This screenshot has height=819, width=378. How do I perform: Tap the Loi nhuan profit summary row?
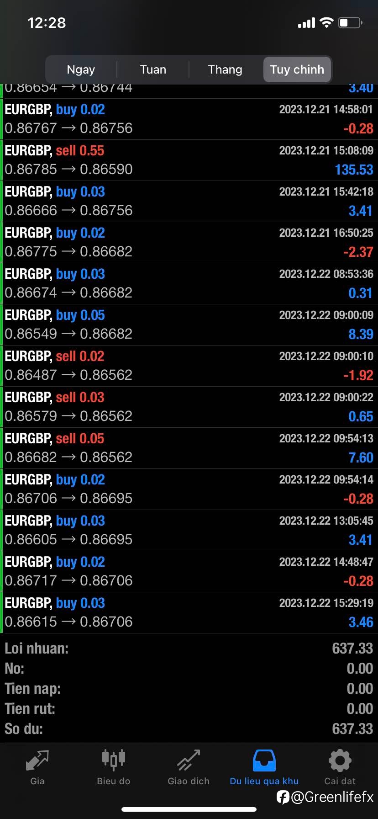[189, 648]
